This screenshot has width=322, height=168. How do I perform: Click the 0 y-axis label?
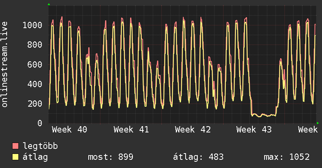click(40, 123)
